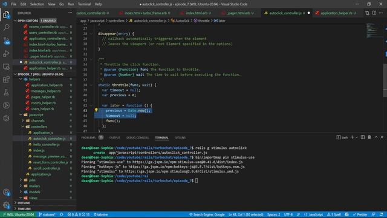Open index.html+turbo_frame.erb editor tab

coord(145,13)
